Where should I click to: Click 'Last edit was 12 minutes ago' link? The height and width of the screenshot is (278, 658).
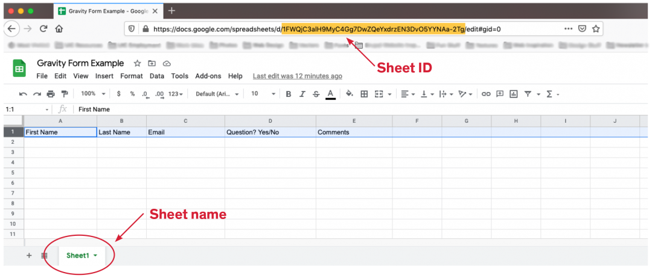click(297, 76)
